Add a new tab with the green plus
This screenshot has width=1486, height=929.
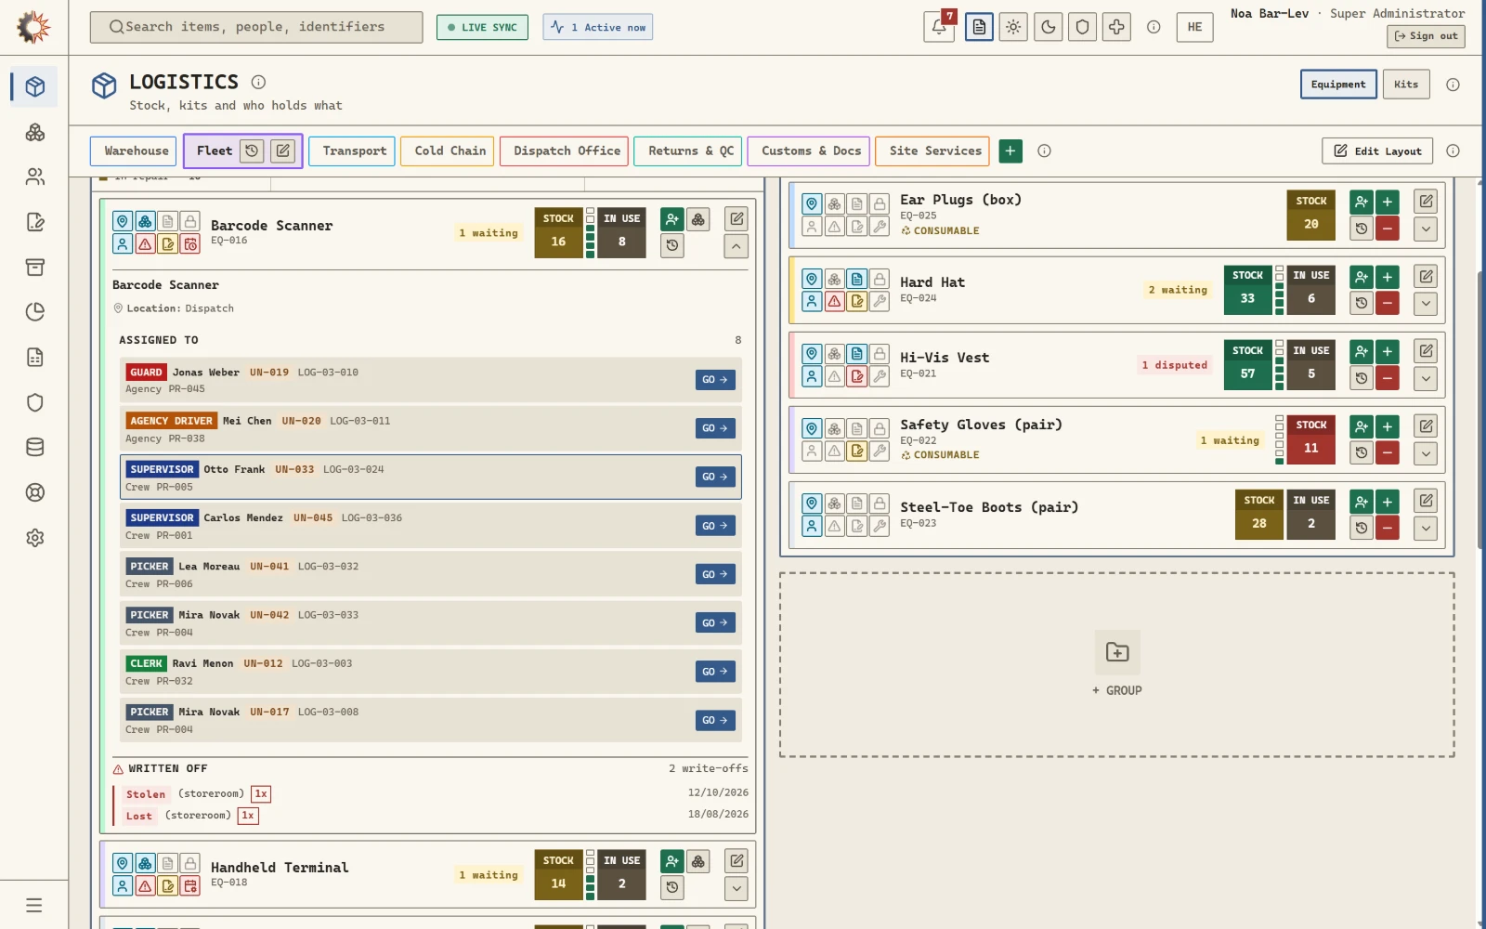1010,150
